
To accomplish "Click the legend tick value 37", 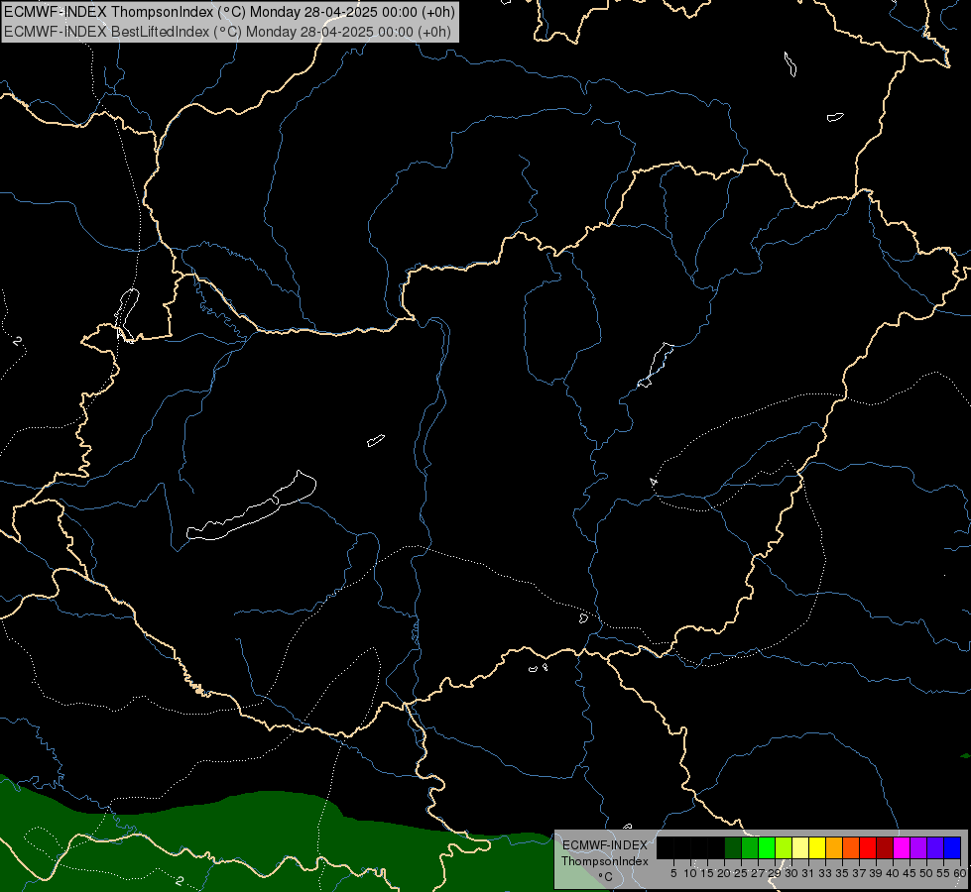I will [859, 873].
